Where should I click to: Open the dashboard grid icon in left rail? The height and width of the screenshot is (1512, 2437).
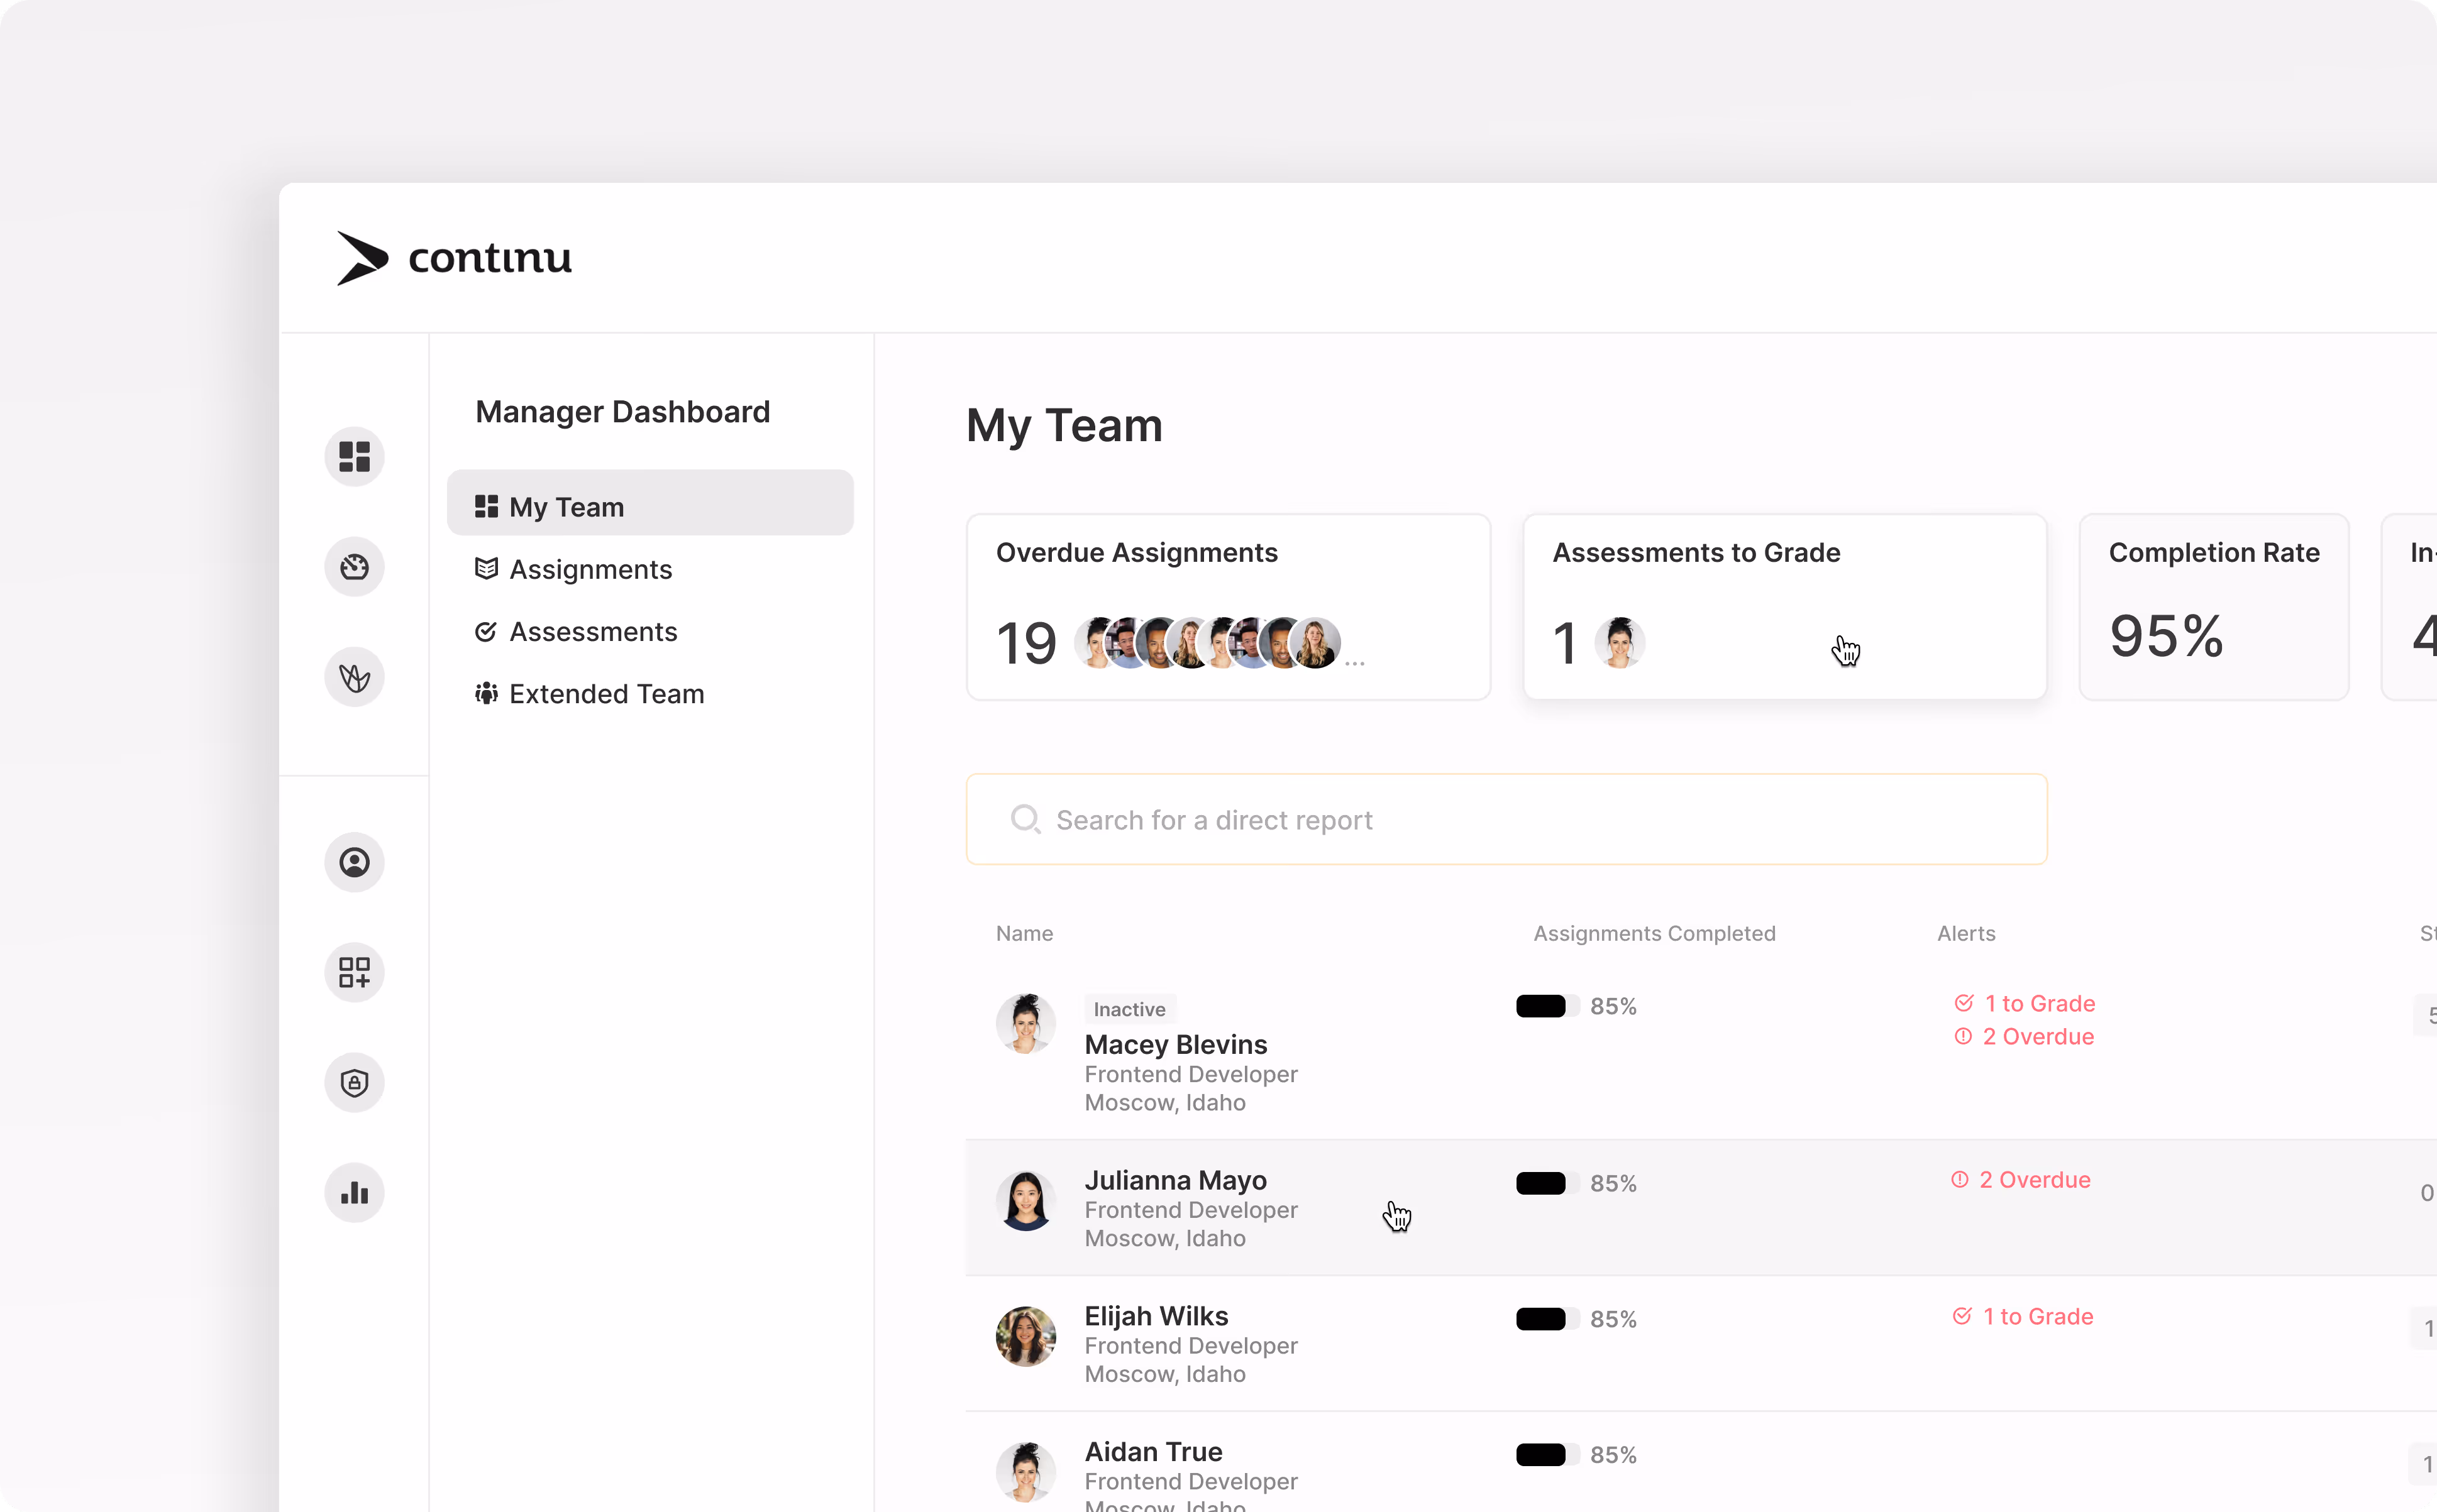pos(354,457)
